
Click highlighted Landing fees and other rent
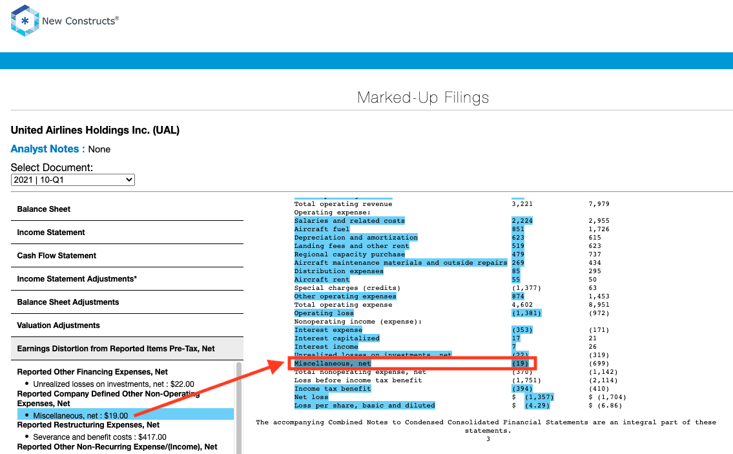coord(351,246)
